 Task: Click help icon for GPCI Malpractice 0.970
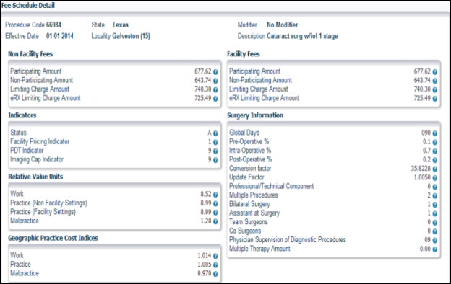tap(215, 274)
